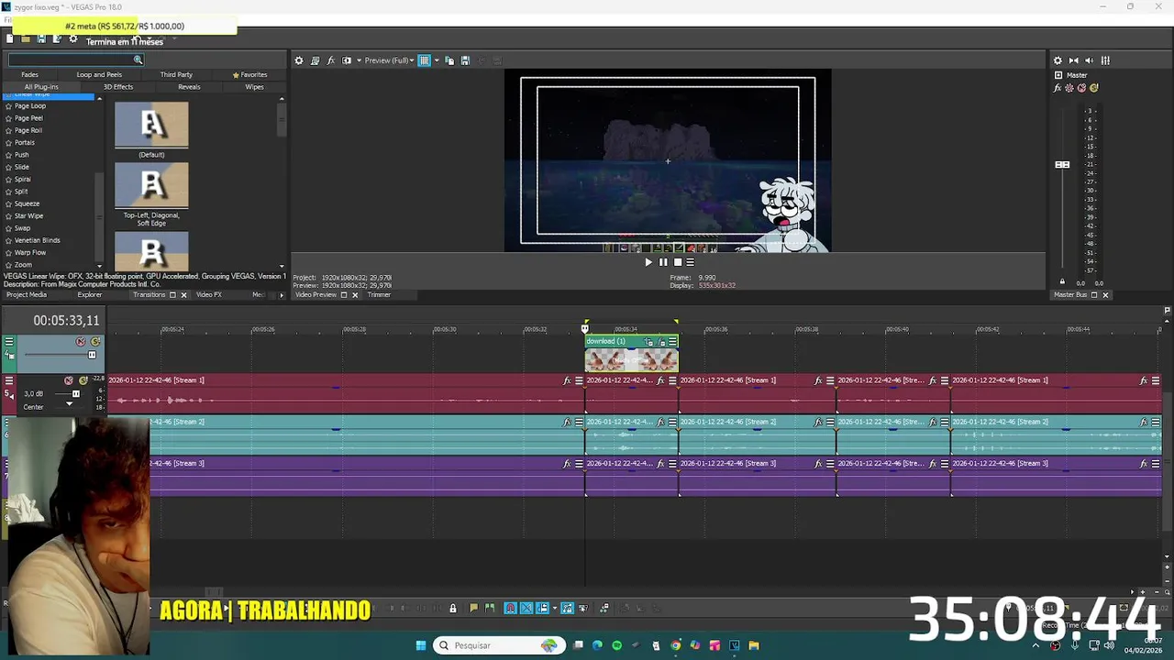Viewport: 1174px width, 660px height.
Task: Open the Preview (Full) quality dropdown
Action: (389, 60)
